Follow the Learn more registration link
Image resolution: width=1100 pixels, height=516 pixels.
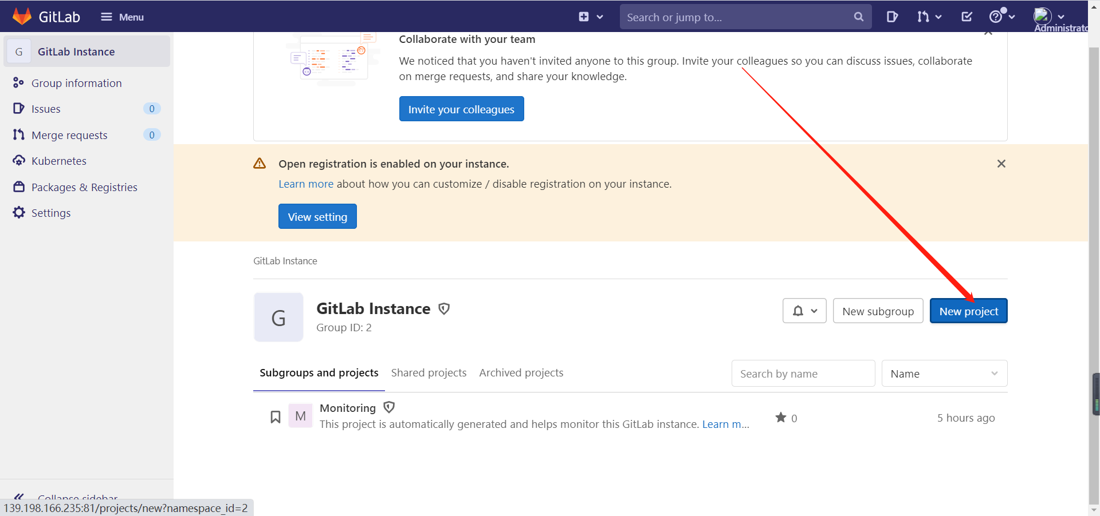pyautogui.click(x=306, y=184)
